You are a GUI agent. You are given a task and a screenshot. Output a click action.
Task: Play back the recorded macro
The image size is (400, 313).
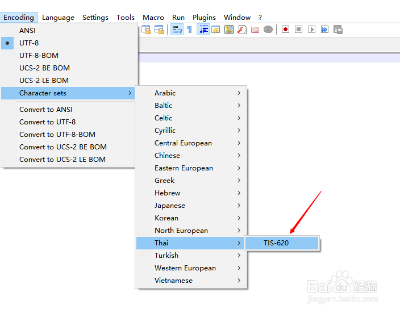coord(311,30)
